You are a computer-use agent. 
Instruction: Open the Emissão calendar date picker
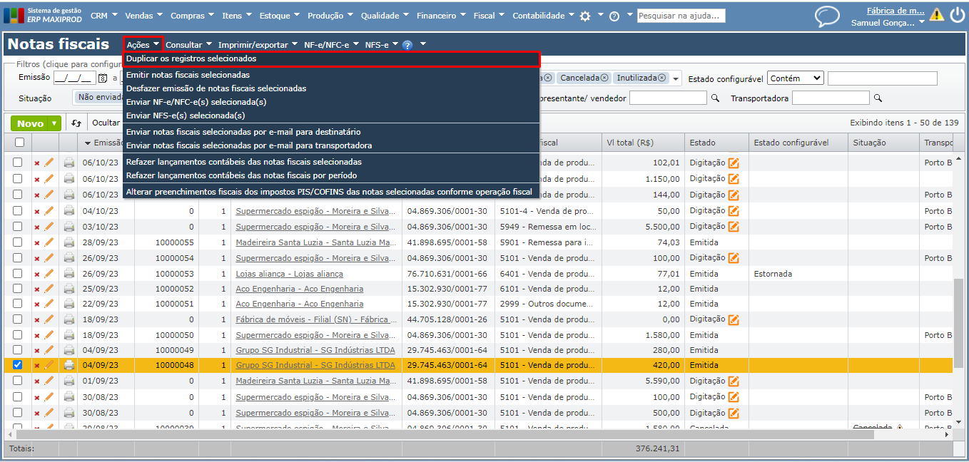[x=103, y=78]
